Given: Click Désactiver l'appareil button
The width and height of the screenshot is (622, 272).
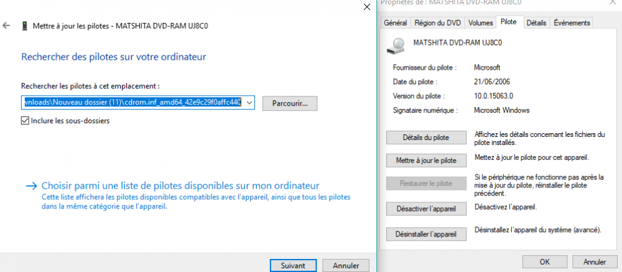Looking at the screenshot, I should click(426, 209).
